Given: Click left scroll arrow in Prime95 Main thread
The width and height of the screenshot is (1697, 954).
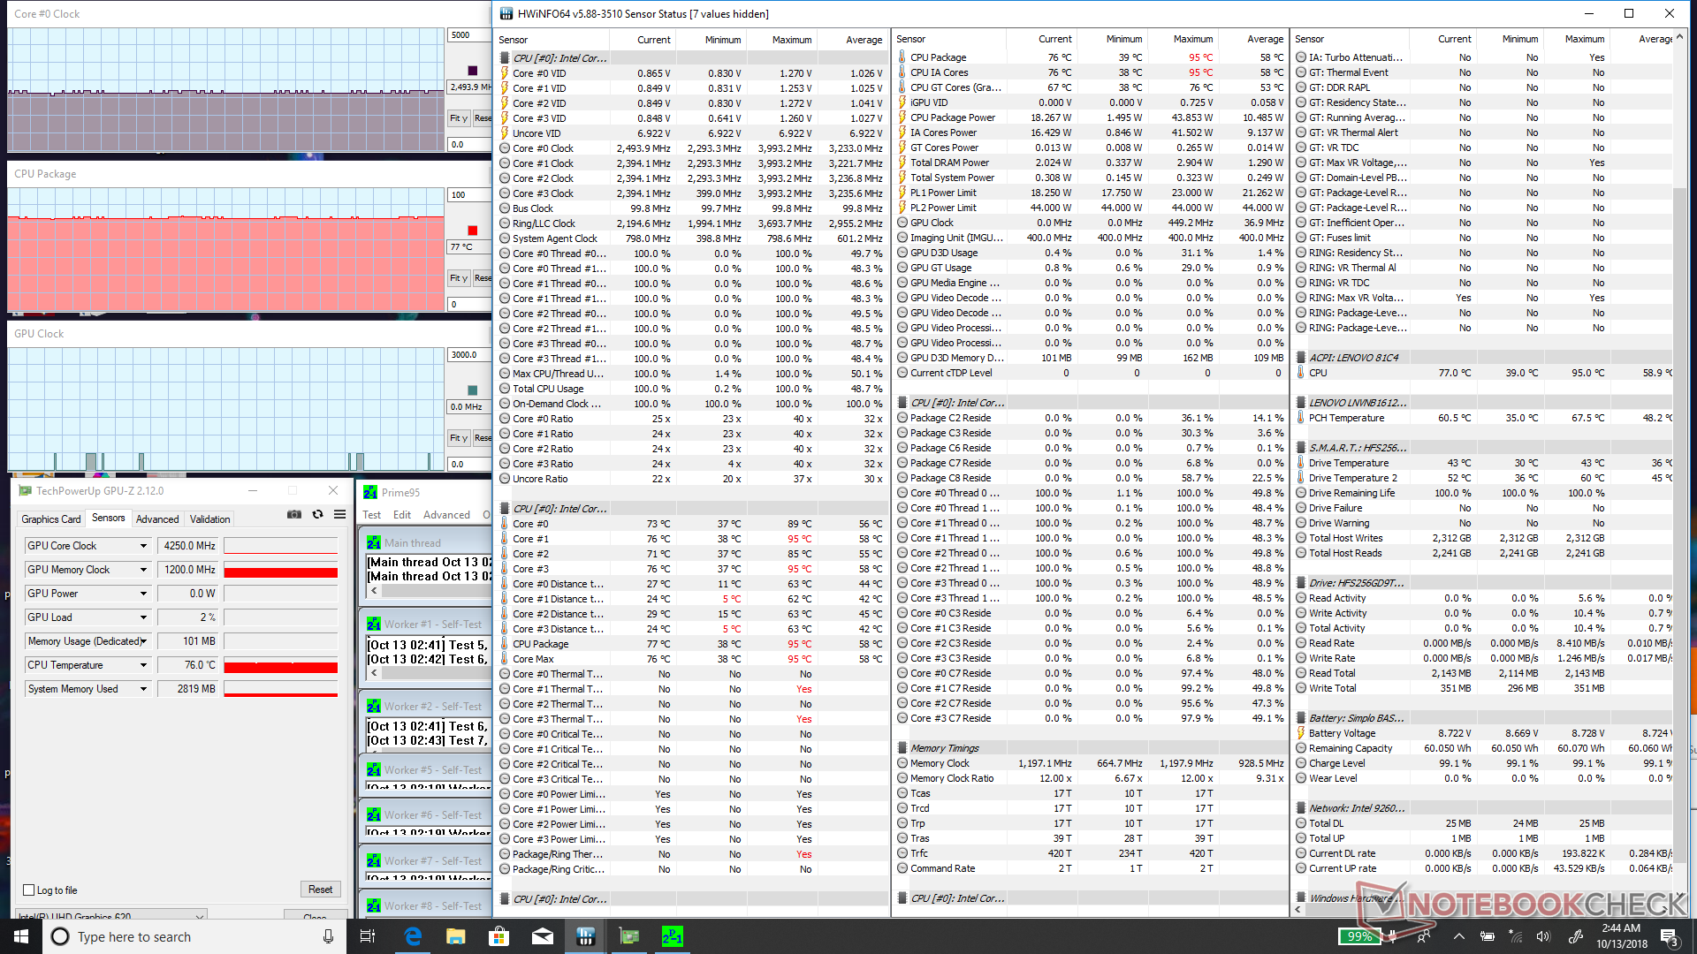Looking at the screenshot, I should pyautogui.click(x=374, y=591).
